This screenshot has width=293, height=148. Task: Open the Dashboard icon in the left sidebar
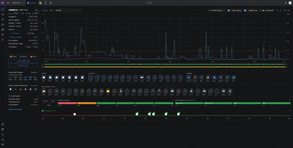(x=3, y=9)
